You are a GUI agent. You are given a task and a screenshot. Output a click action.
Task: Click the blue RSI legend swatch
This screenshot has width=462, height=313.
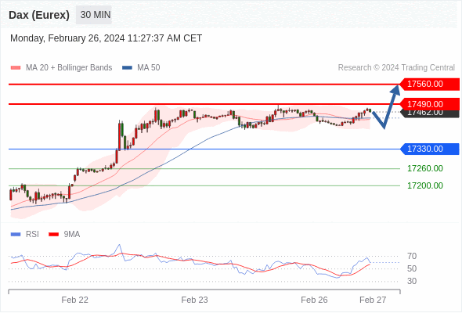tap(16, 235)
